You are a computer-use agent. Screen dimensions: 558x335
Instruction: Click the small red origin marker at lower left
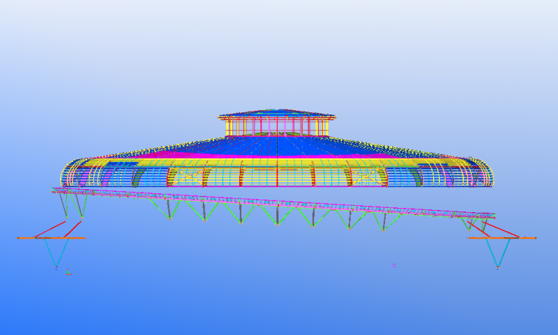click(x=68, y=272)
